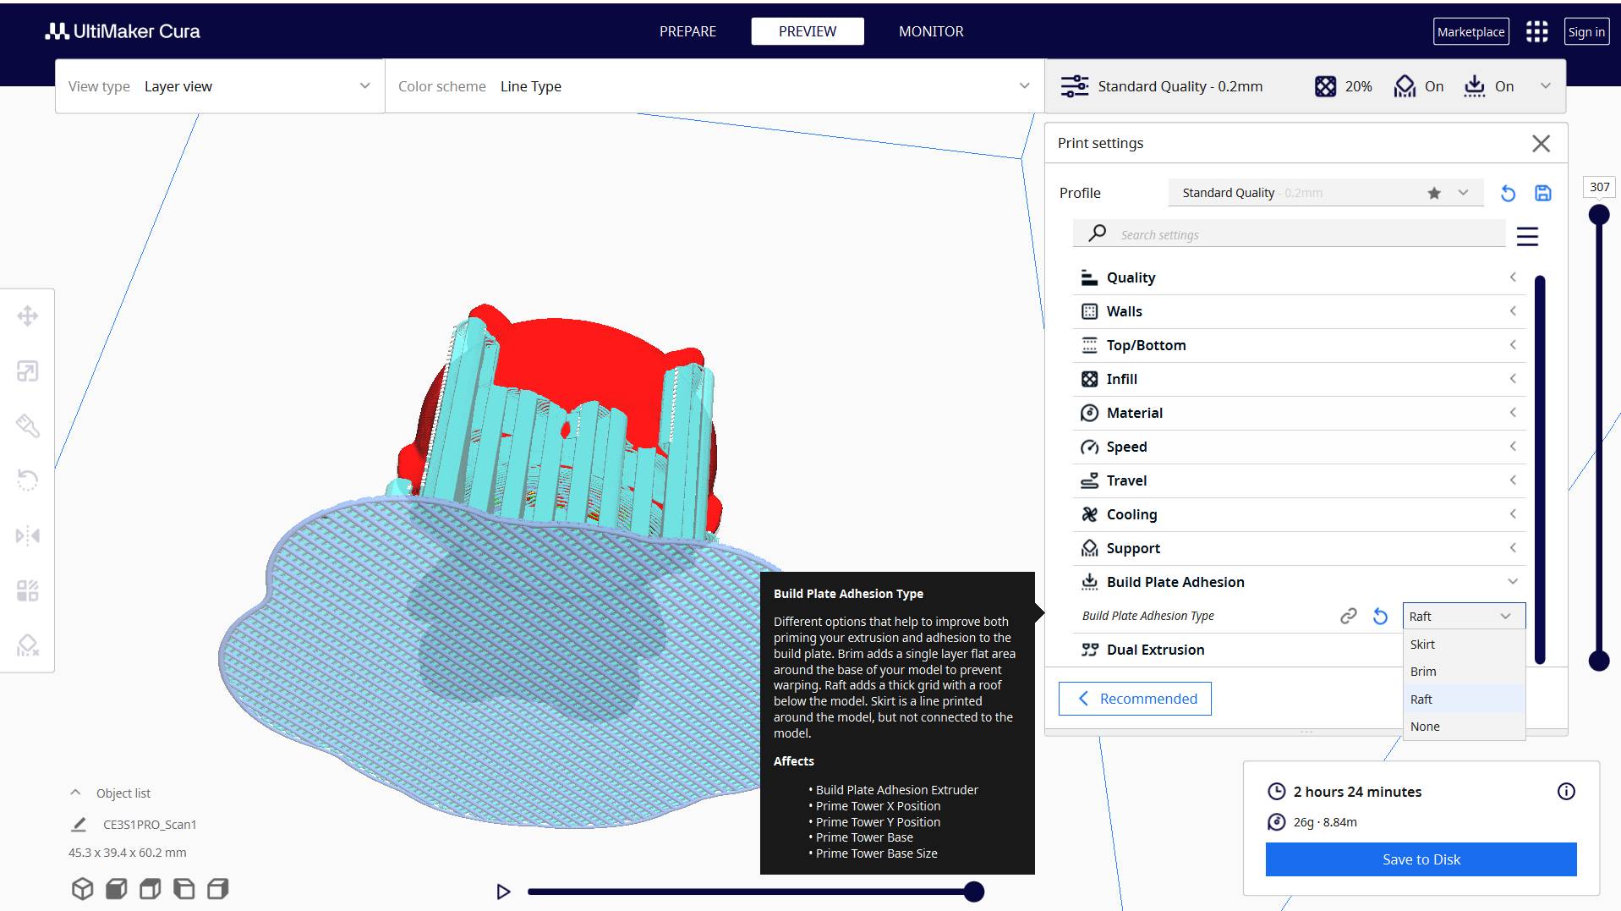
Task: Click the UltiMaker Cura logo
Action: pos(123,31)
